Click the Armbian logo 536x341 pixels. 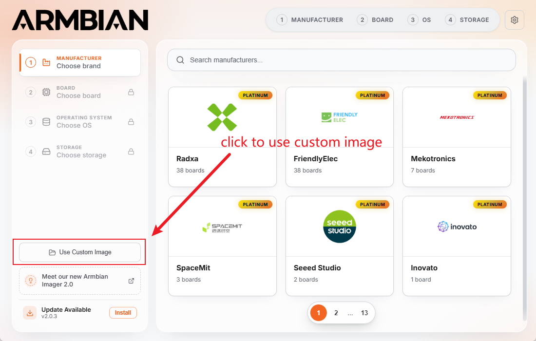(80, 20)
